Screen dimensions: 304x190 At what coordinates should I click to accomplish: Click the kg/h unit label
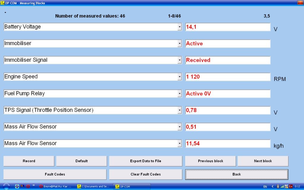(278, 146)
